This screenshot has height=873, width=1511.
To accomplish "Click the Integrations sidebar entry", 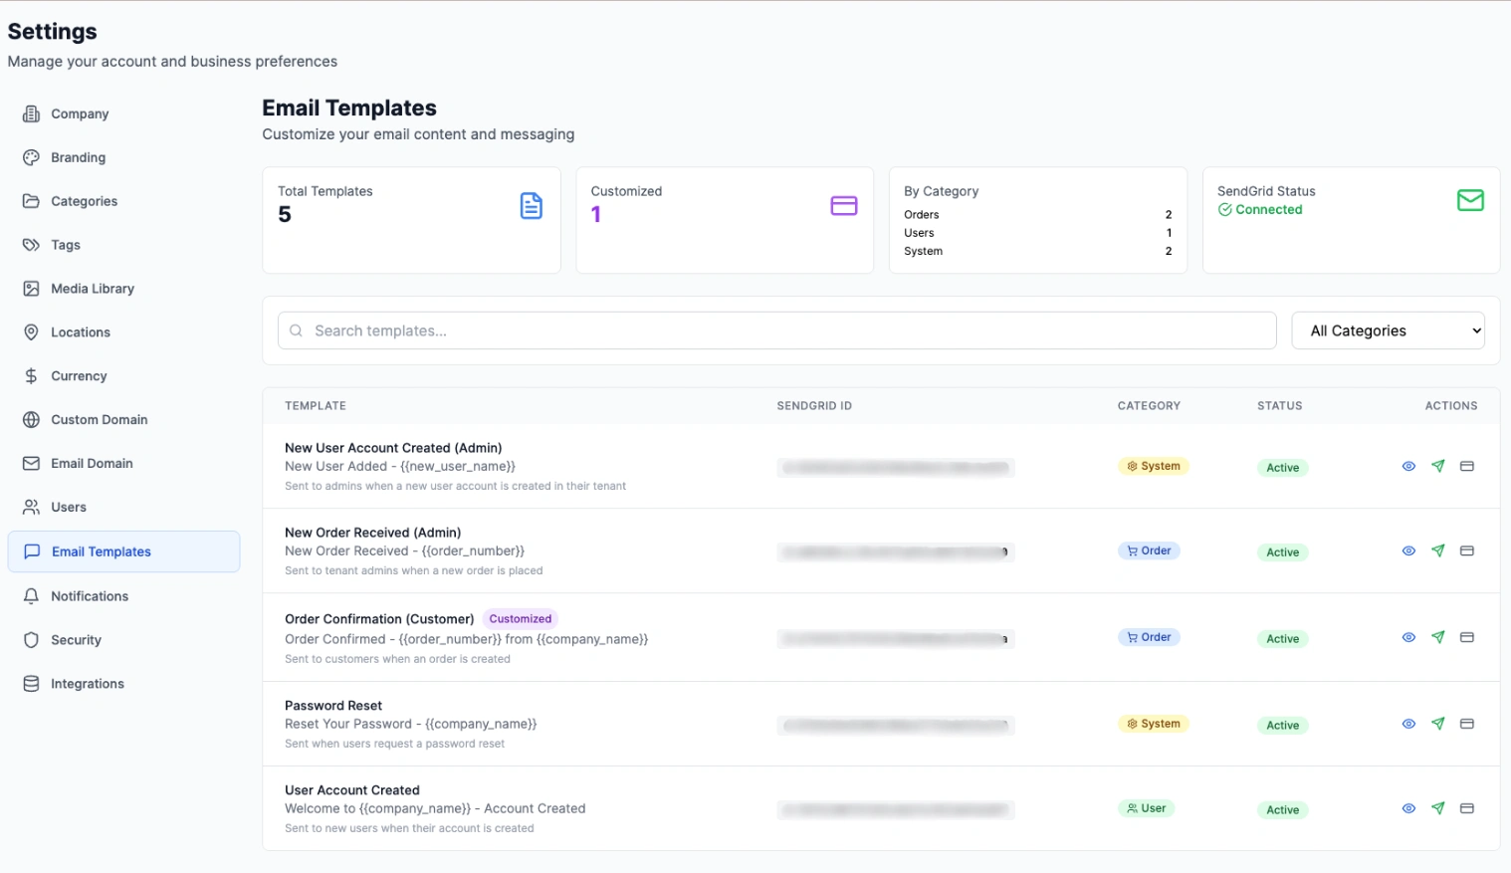I will point(87,684).
